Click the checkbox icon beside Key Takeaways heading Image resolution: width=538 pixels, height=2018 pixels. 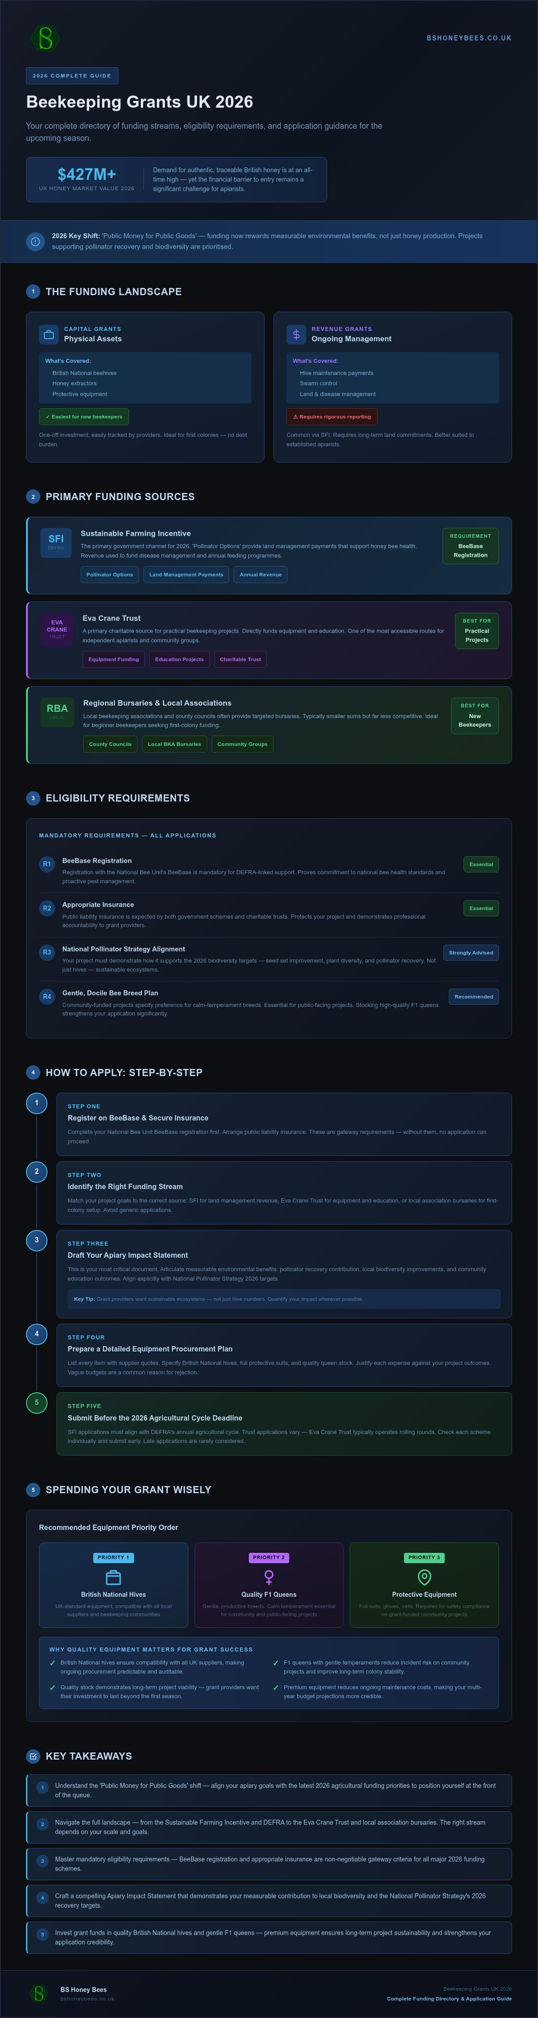click(33, 1756)
